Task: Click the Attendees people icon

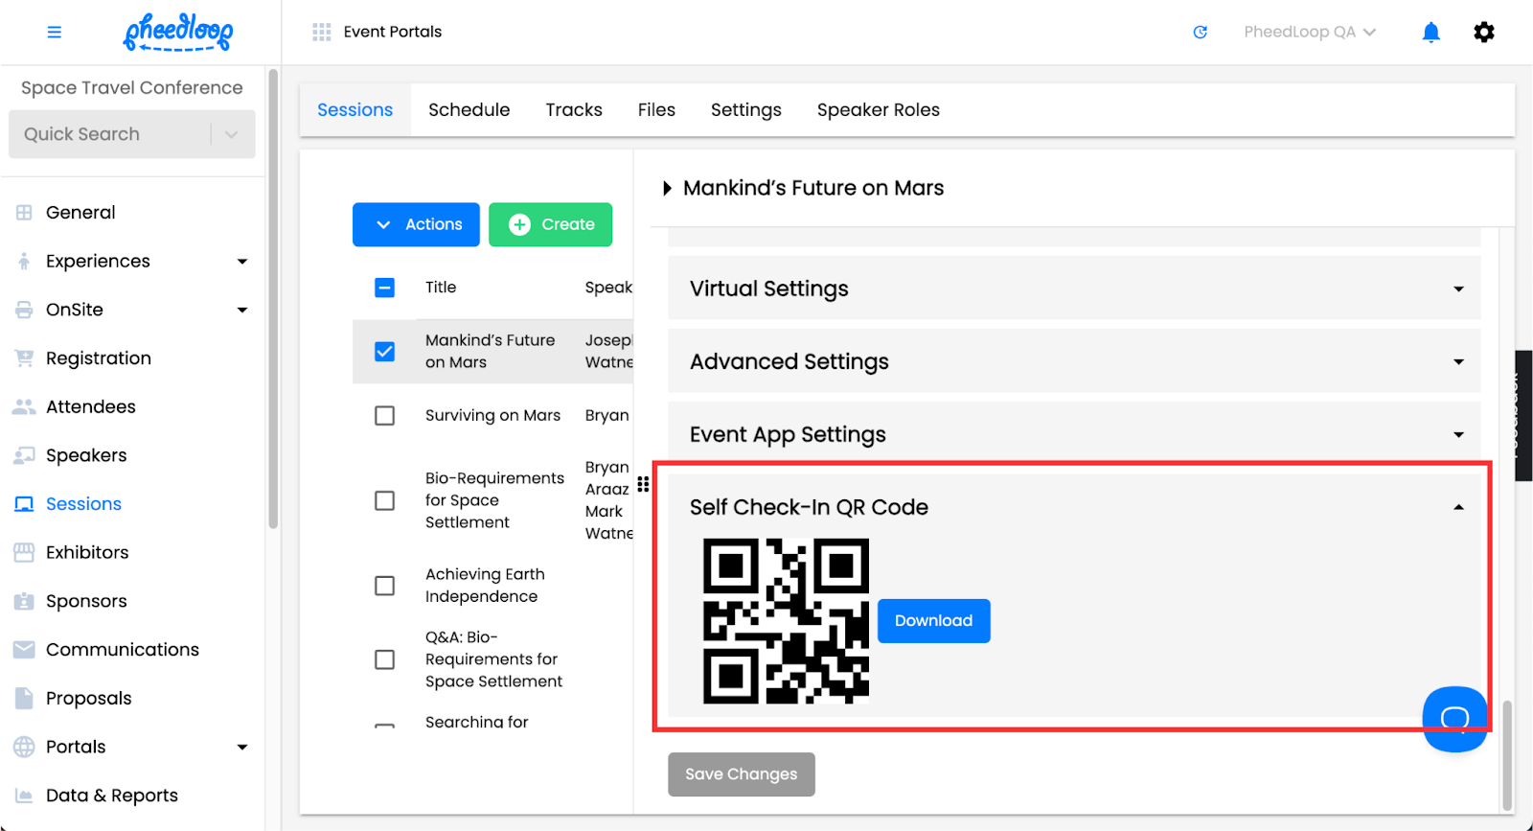Action: (24, 406)
